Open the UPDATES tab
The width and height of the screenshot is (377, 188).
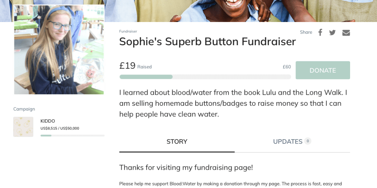pos(287,142)
